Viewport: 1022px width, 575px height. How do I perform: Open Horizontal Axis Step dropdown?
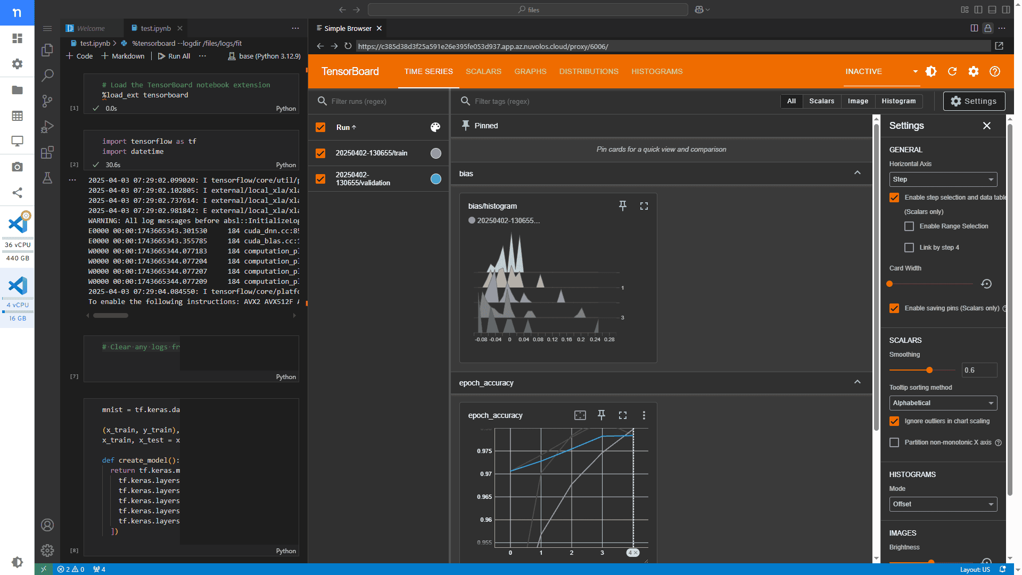tap(943, 179)
